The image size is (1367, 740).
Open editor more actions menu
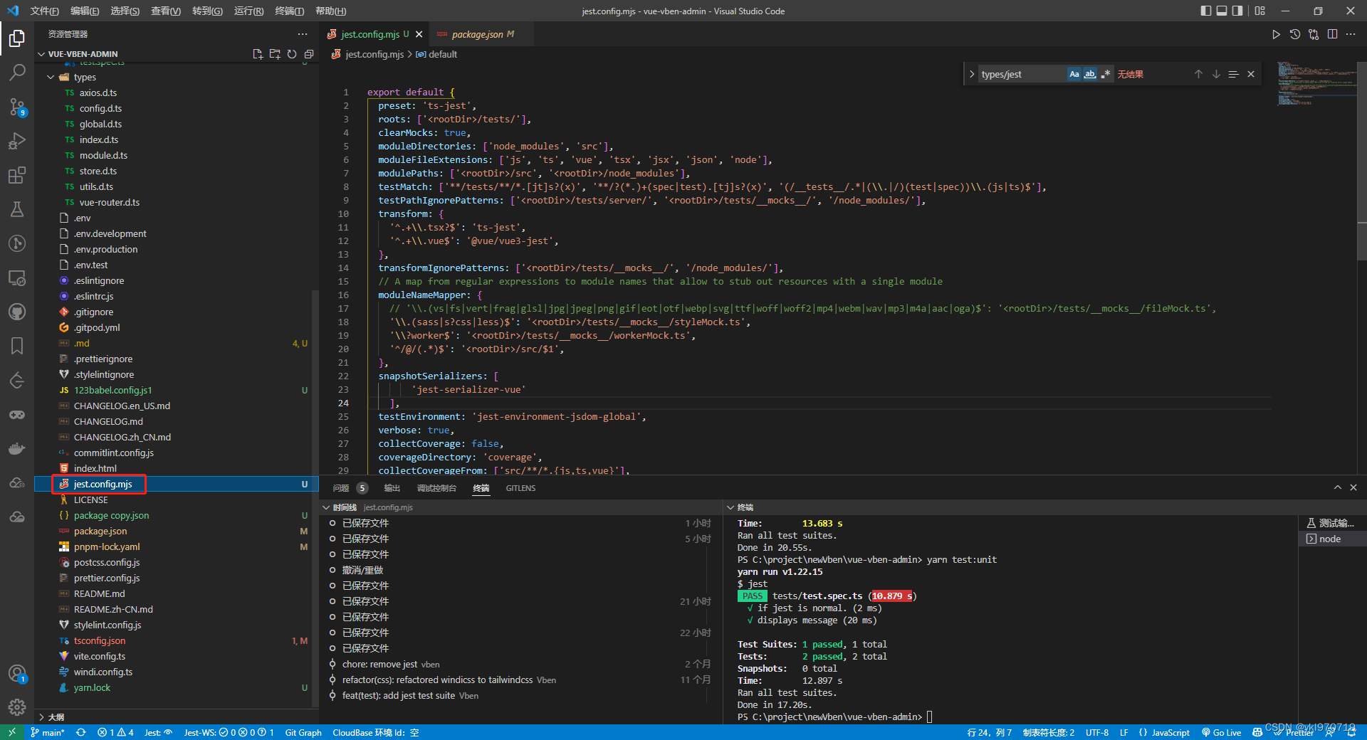[1351, 34]
